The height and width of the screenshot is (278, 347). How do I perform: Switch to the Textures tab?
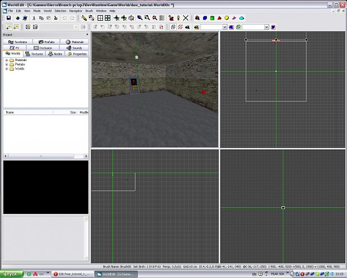(x=34, y=54)
